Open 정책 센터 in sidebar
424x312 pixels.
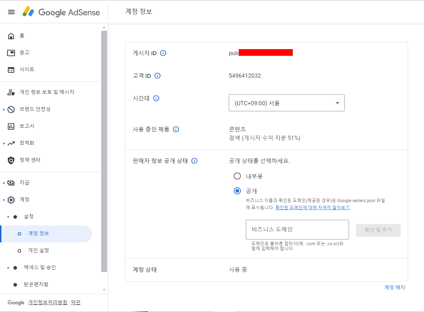(x=30, y=160)
